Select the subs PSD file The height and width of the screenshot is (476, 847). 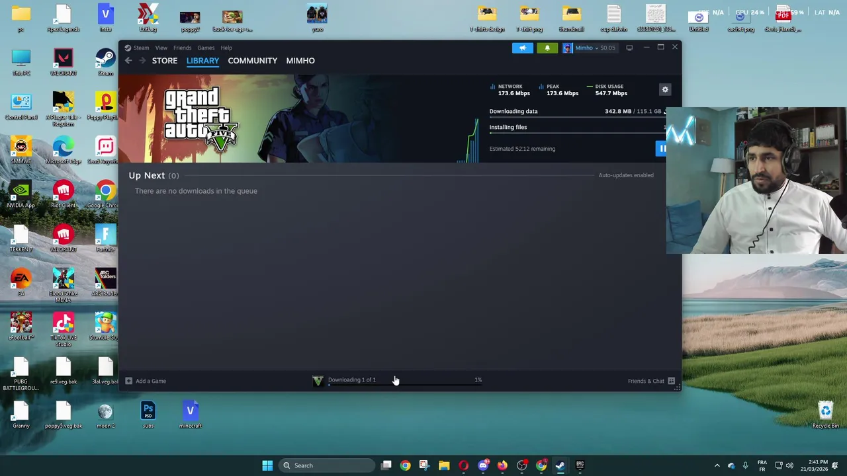pyautogui.click(x=148, y=415)
